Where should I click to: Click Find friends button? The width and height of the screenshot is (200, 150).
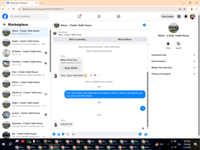(x=168, y=16)
